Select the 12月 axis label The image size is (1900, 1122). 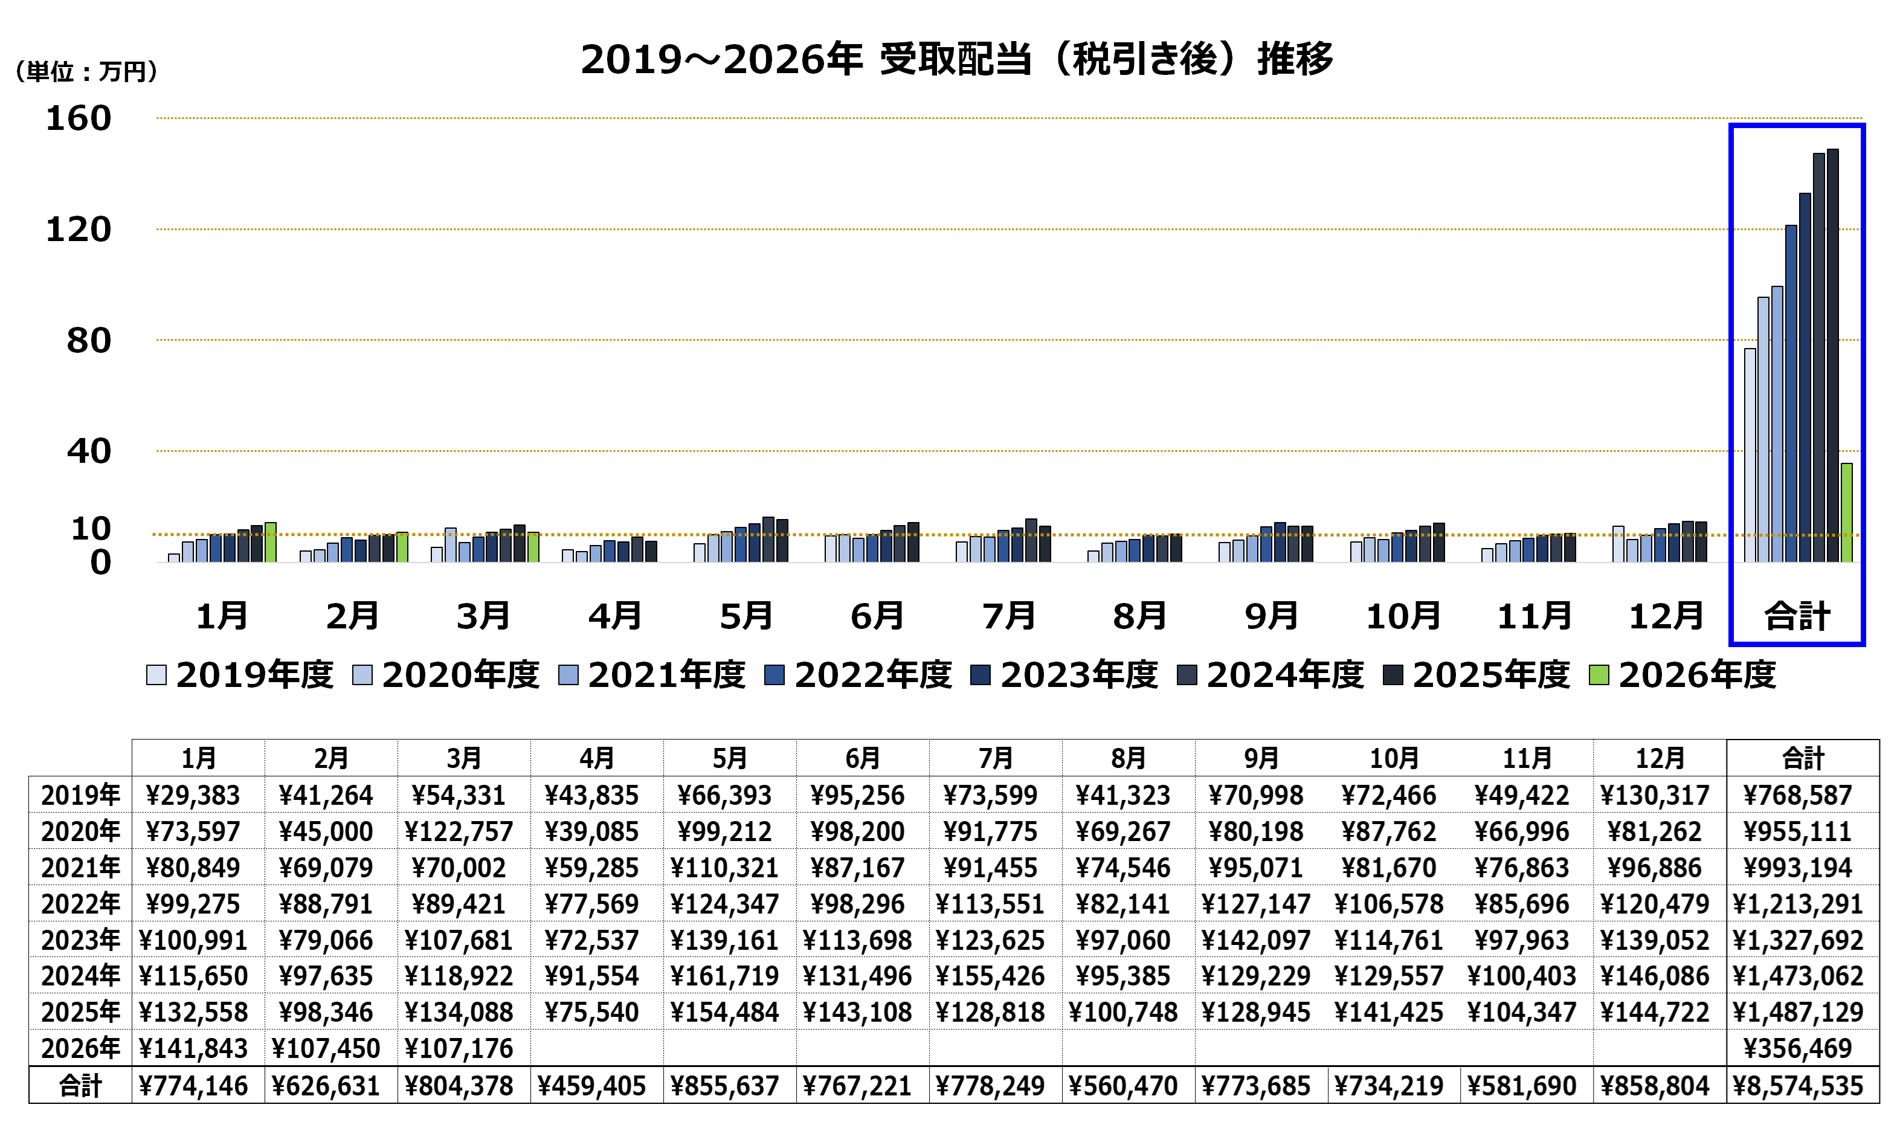coord(1666,617)
